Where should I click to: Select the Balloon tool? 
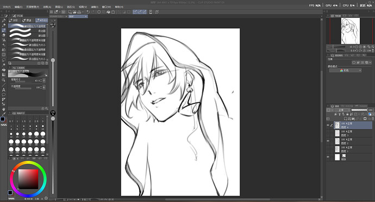pyautogui.click(x=4, y=95)
